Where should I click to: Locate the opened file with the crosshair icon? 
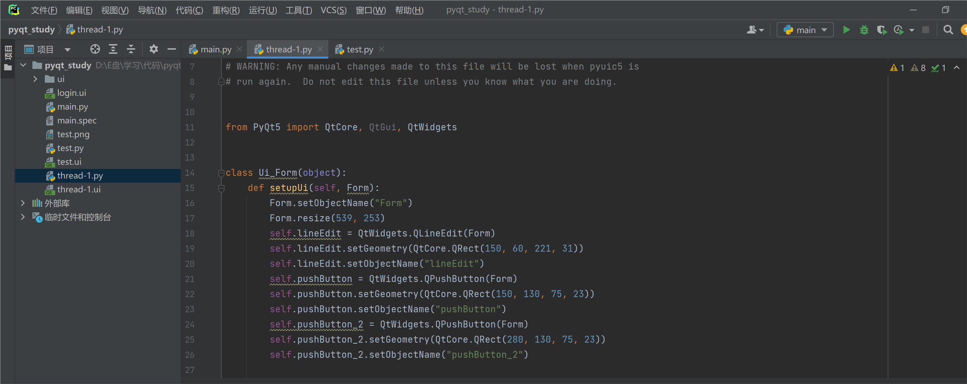coord(95,49)
